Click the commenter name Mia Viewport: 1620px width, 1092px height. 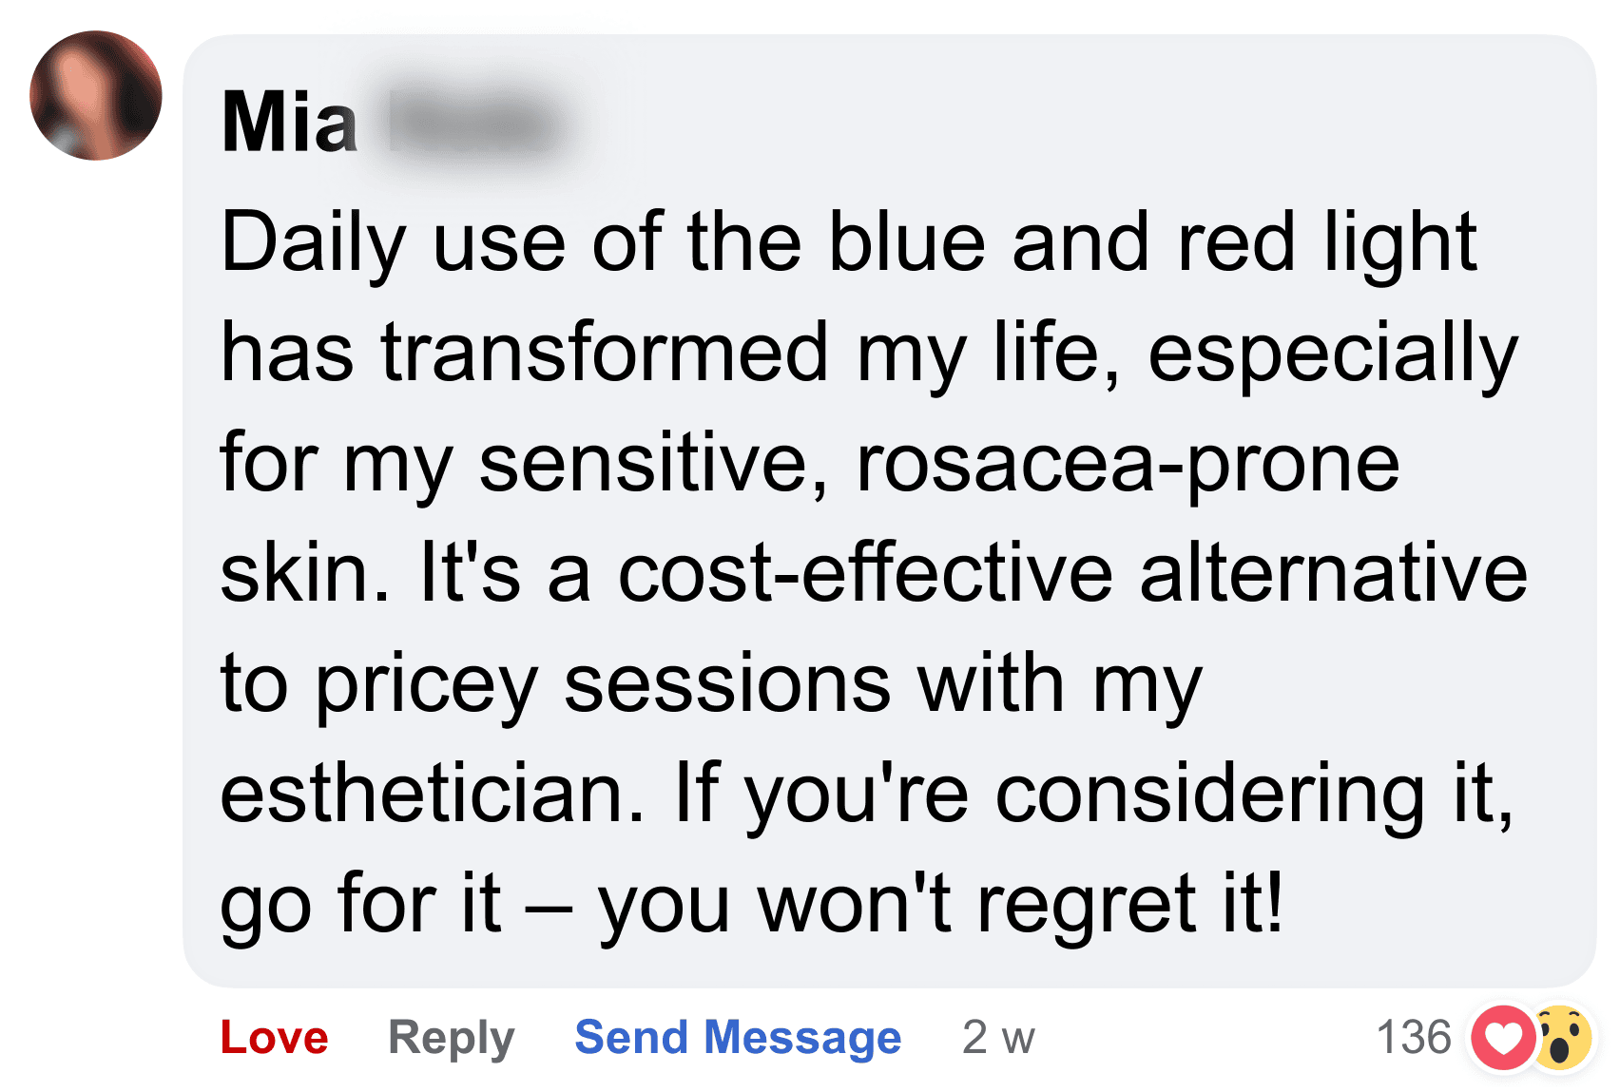289,122
